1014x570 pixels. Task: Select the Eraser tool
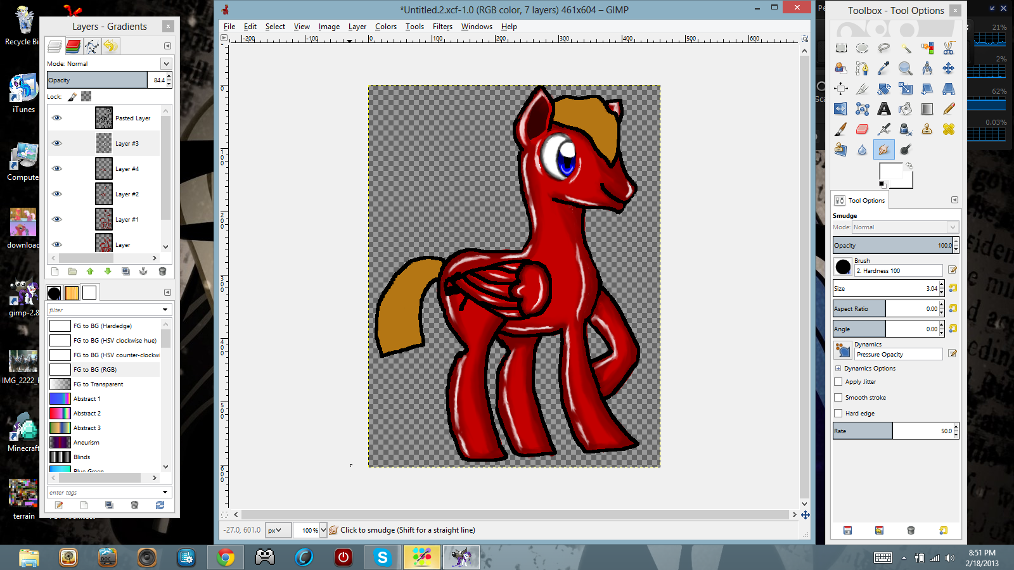tap(863, 129)
